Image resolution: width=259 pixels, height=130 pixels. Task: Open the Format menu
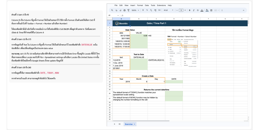click(140, 5)
